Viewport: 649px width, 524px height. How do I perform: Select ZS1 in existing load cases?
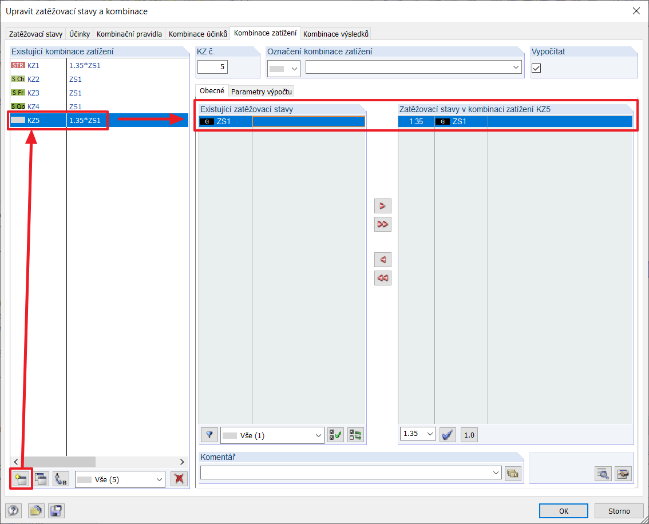(x=282, y=121)
